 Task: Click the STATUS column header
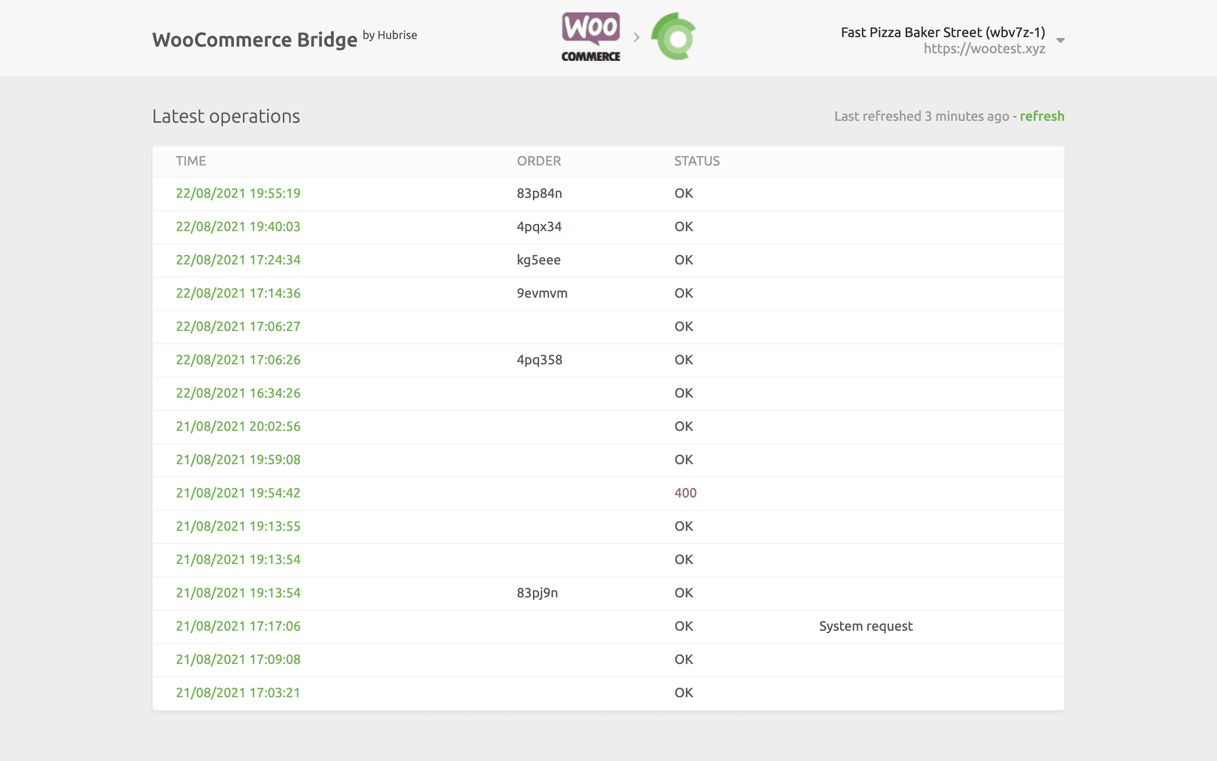[x=697, y=161]
